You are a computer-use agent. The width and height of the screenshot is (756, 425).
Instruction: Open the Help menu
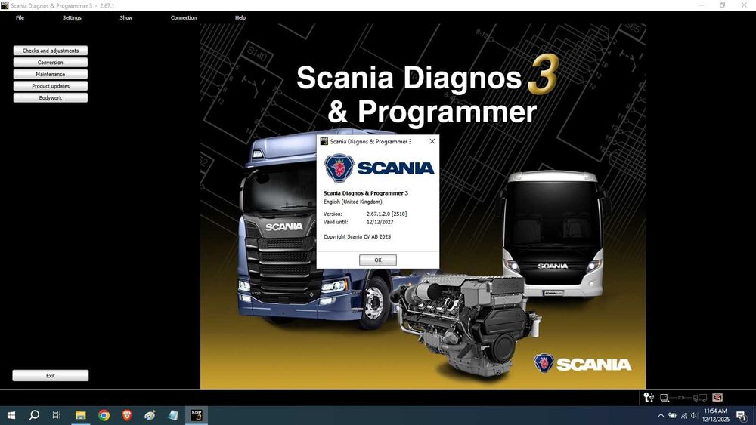pos(240,17)
